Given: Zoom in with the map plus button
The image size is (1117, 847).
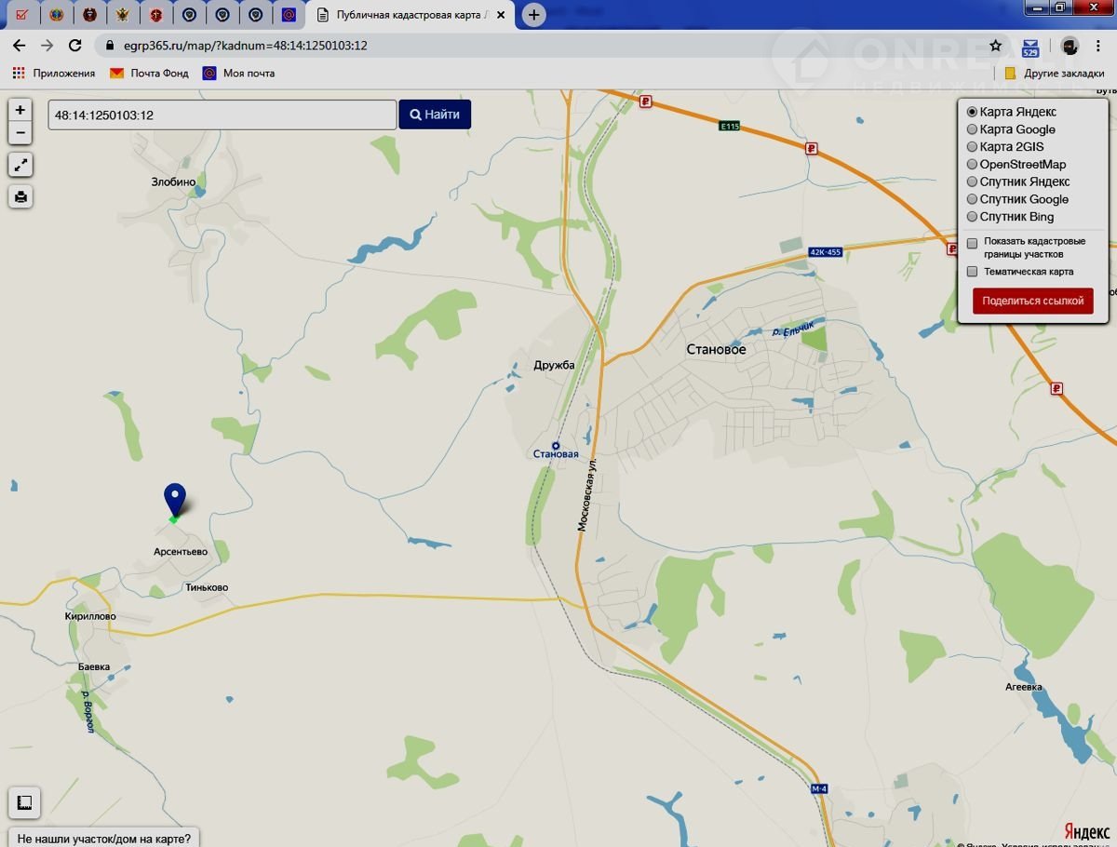Looking at the screenshot, I should pos(20,110).
